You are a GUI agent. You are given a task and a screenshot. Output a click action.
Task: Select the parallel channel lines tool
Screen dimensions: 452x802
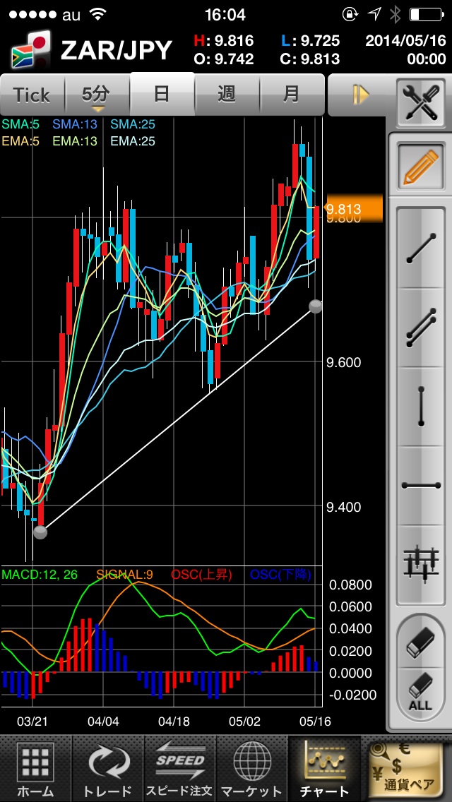coord(421,328)
